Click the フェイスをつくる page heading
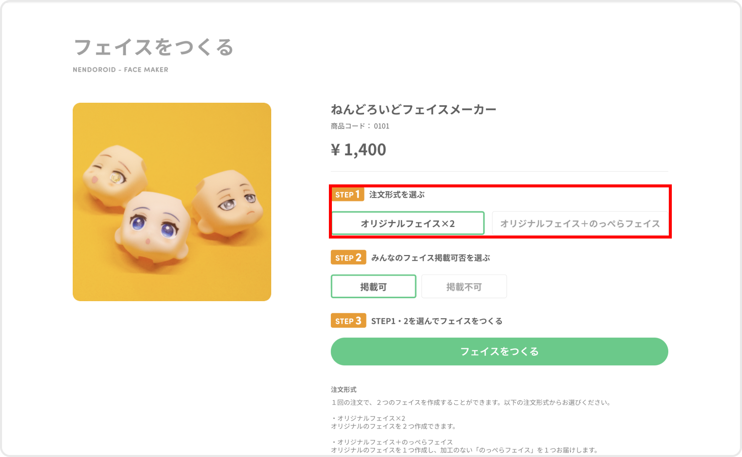This screenshot has height=457, width=742. coord(154,47)
